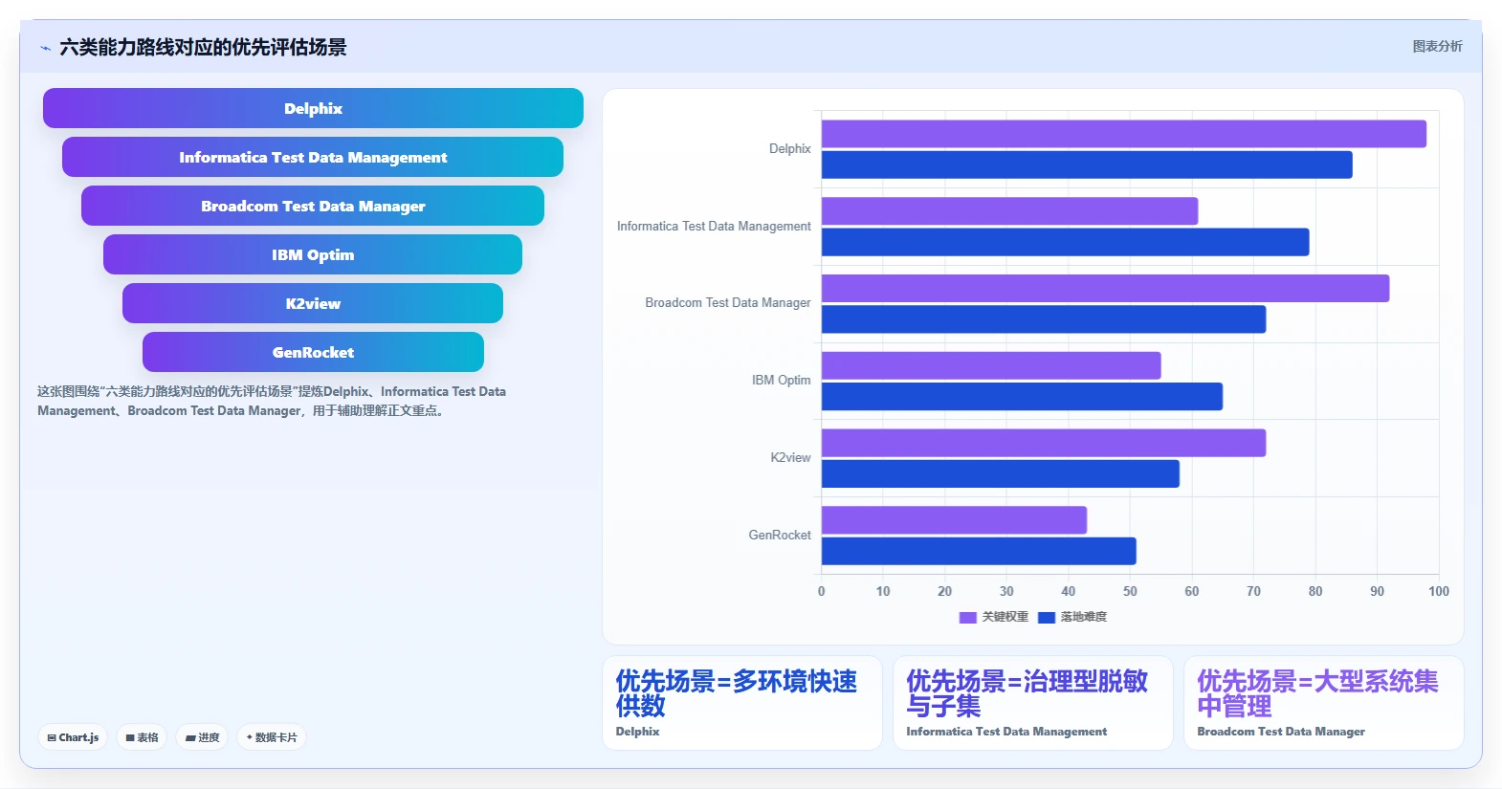
Task: Click the heading 优先场景=多环境快速供数
Action: 737,693
